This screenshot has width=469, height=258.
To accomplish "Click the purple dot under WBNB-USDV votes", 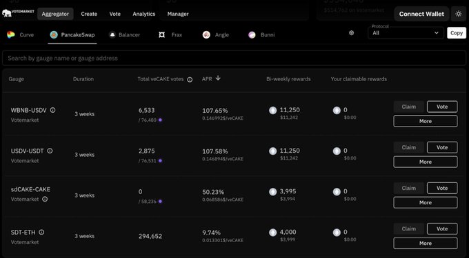I will (160, 120).
